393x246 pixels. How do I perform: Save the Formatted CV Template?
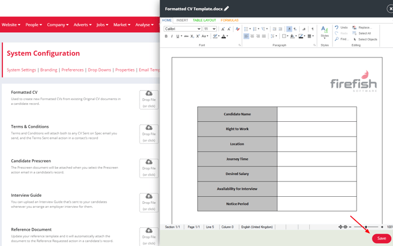(381, 238)
